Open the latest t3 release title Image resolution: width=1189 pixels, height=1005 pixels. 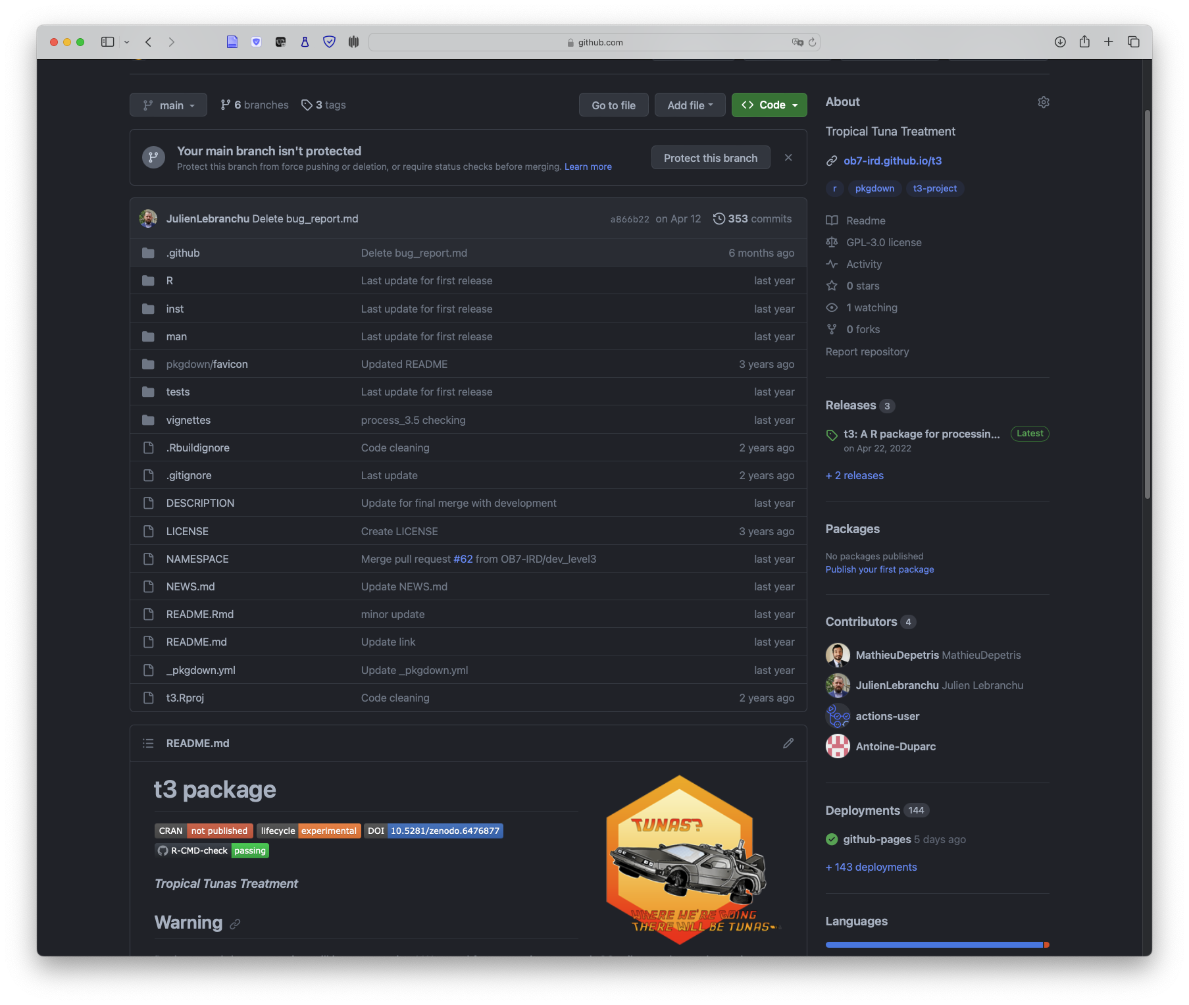921,434
